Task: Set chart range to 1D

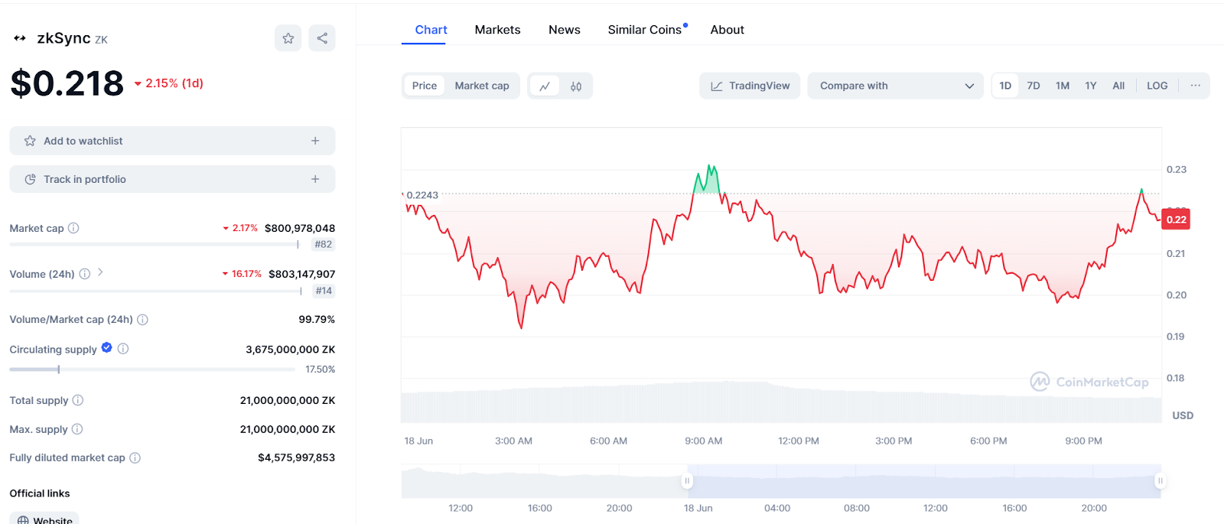Action: 1005,86
